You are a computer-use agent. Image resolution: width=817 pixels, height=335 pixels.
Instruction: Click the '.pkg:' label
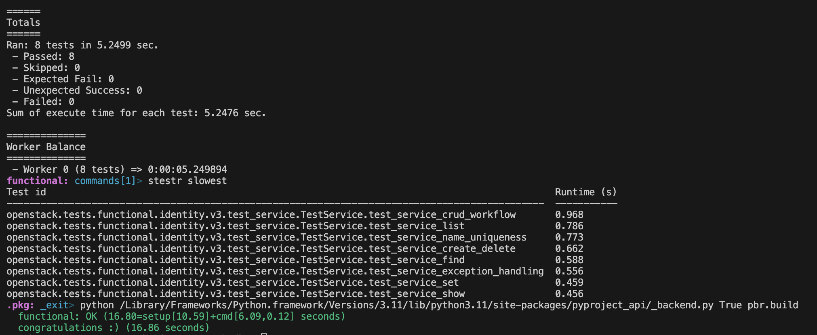[21, 305]
